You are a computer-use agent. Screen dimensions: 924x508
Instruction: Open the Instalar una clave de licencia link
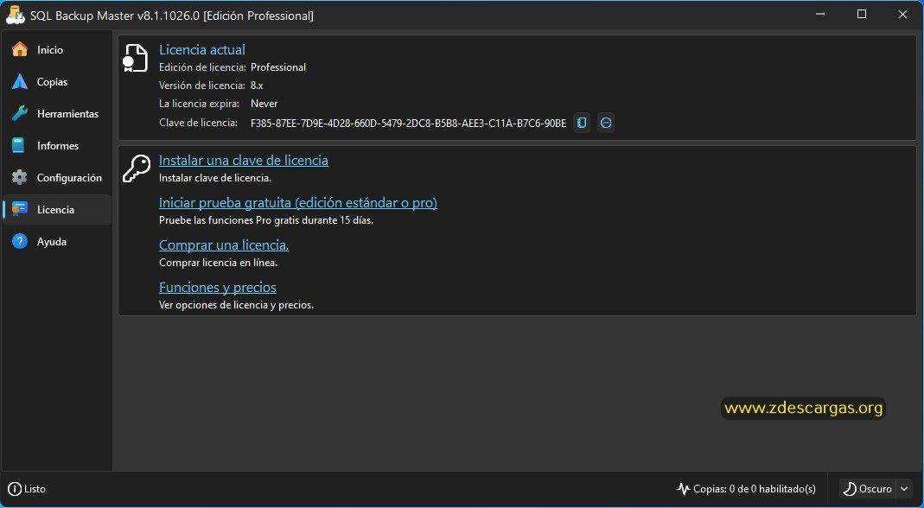[244, 161]
